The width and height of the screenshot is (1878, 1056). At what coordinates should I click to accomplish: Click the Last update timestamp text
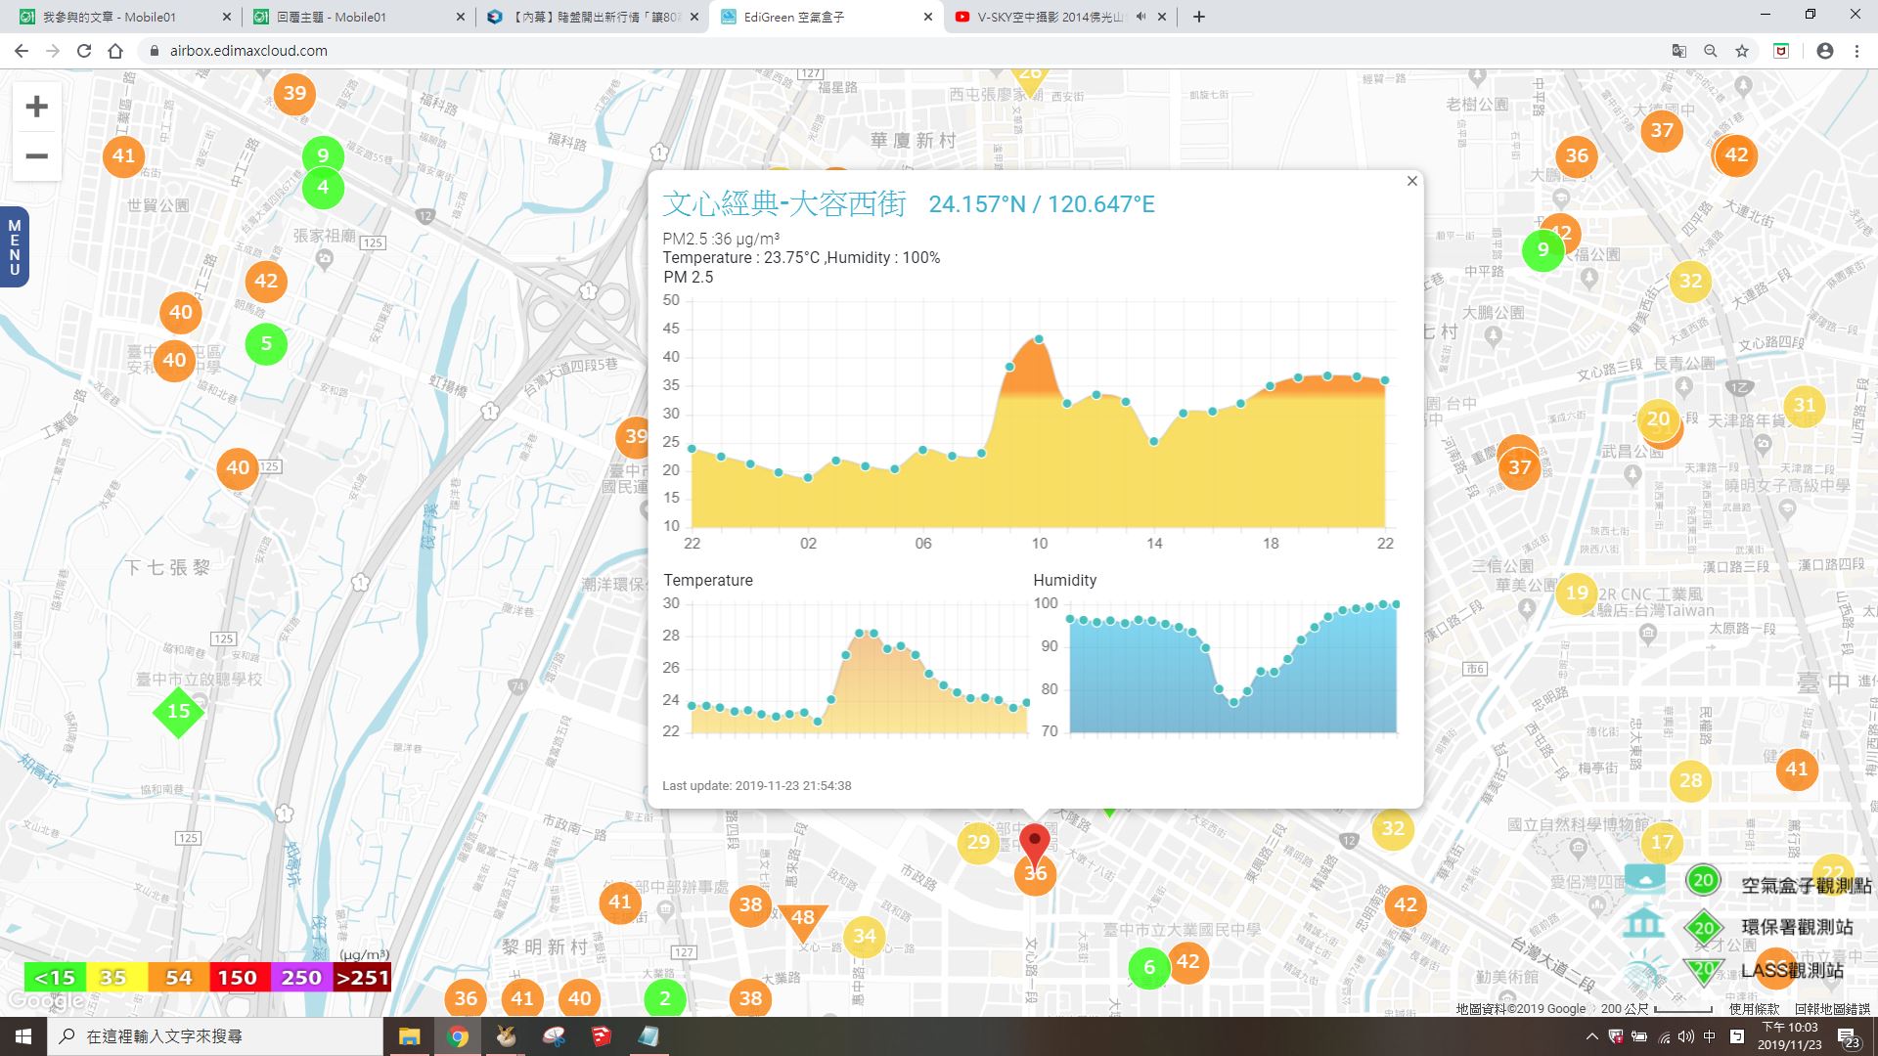pos(757,785)
